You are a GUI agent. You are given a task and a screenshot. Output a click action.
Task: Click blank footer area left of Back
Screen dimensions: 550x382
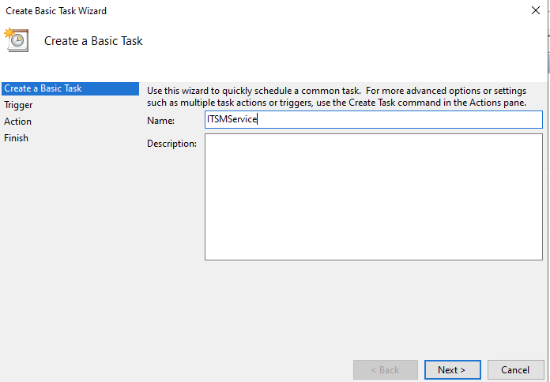[x=175, y=369]
